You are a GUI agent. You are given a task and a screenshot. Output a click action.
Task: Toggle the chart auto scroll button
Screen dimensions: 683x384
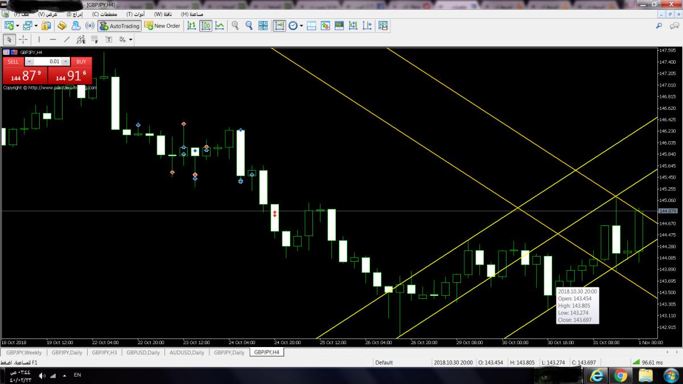click(279, 26)
